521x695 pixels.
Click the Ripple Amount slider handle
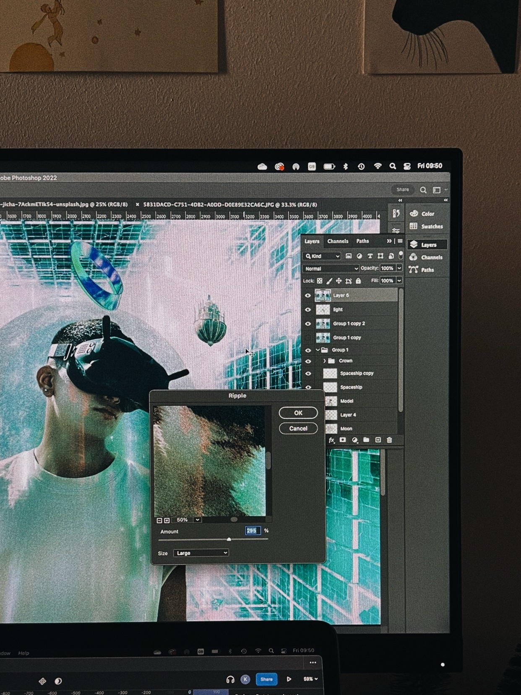tap(229, 539)
